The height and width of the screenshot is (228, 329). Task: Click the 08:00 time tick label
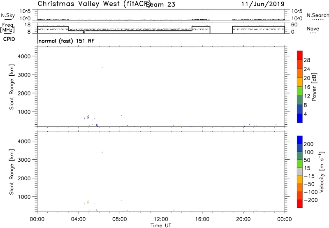[120, 219]
